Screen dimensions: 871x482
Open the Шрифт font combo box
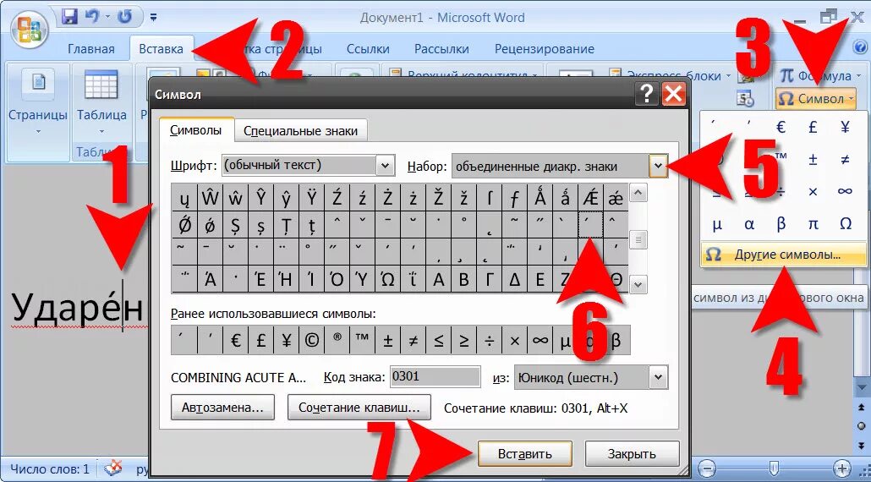[308, 166]
